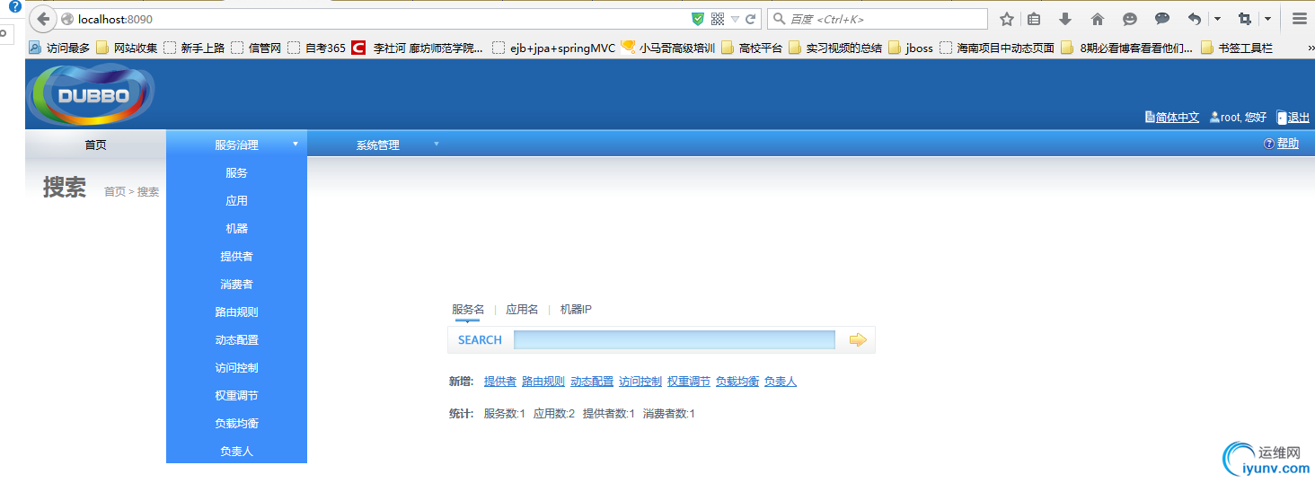Submit search with the yellow arrow icon
This screenshot has width=1315, height=483.
858,339
